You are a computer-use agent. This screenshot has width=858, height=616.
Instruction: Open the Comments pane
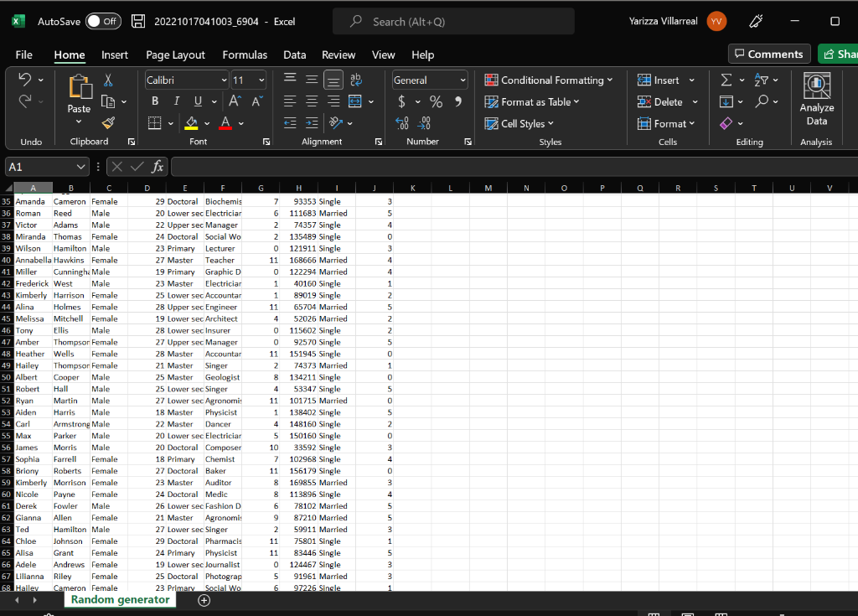pyautogui.click(x=769, y=54)
